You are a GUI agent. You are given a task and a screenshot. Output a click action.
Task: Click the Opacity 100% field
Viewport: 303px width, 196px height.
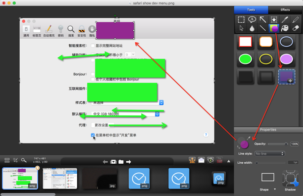click(x=294, y=144)
